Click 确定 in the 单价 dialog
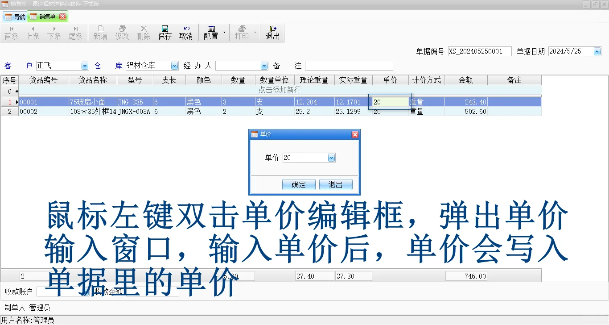The width and height of the screenshot is (609, 325). pos(298,184)
